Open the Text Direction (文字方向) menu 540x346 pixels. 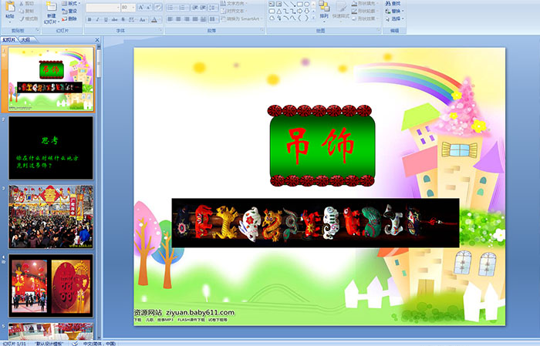[x=235, y=3]
